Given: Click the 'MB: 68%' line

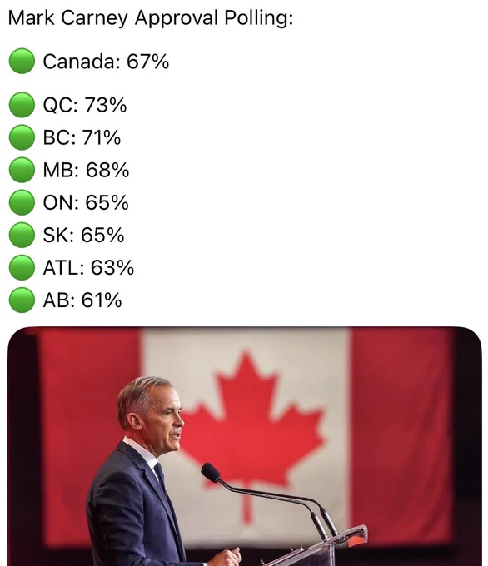Looking at the screenshot, I should click(86, 170).
